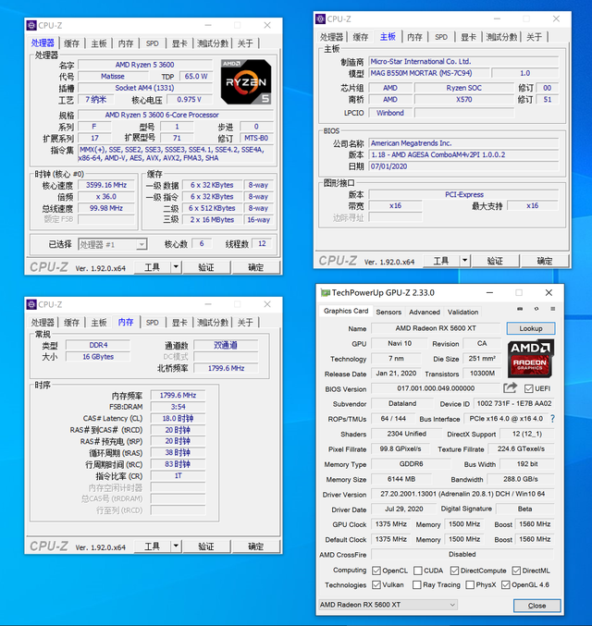Click Bus Interface question mark icon

(552, 418)
